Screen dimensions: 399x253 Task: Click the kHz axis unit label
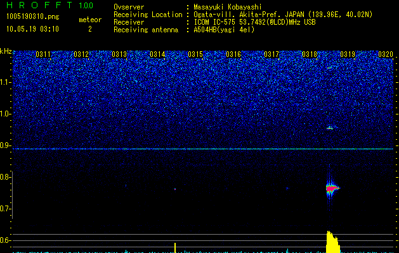click(6, 51)
